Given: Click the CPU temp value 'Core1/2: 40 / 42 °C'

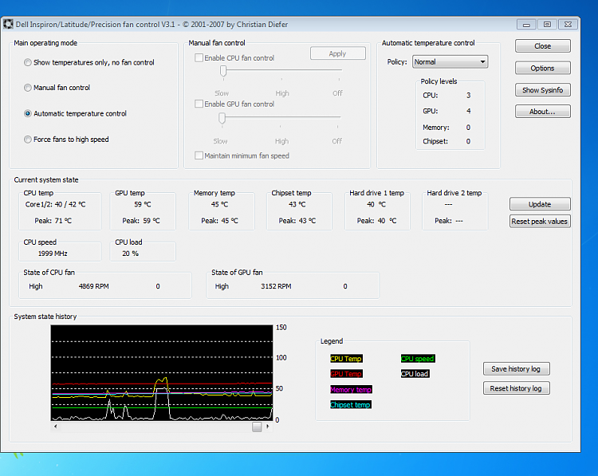Looking at the screenshot, I should (55, 204).
